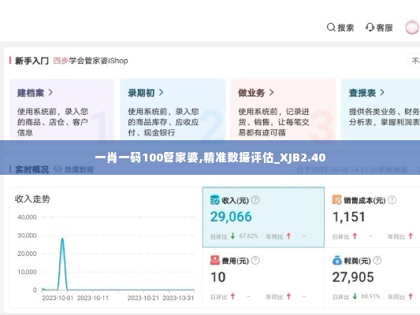Show help tooltip for 销售成本(元)
The height and width of the screenshot is (315, 420).
392,200
